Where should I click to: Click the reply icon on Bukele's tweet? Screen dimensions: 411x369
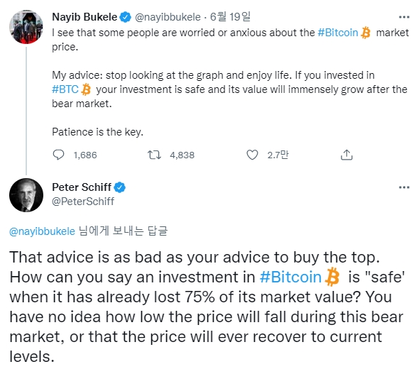point(58,155)
